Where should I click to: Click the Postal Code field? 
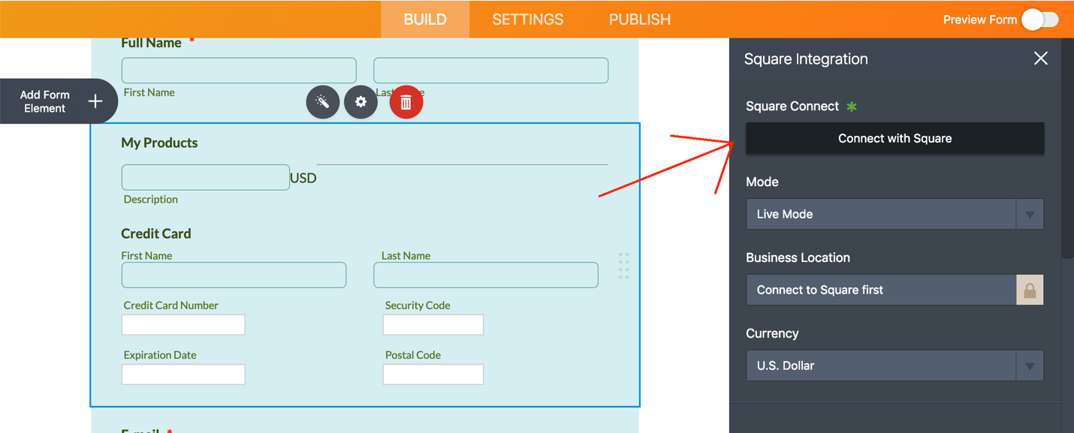pyautogui.click(x=433, y=374)
